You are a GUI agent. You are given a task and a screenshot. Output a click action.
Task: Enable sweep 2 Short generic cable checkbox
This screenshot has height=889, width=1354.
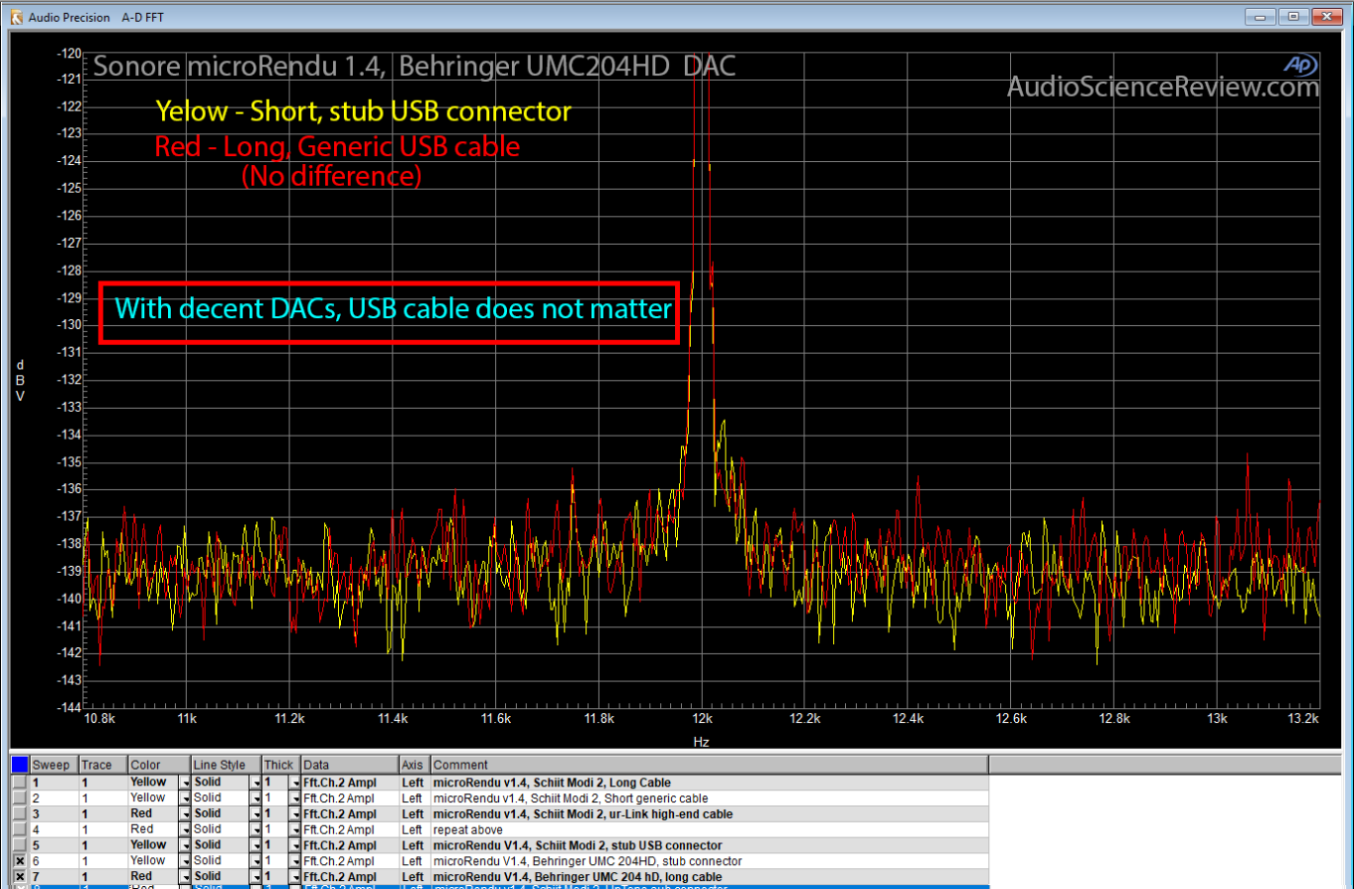[x=20, y=798]
